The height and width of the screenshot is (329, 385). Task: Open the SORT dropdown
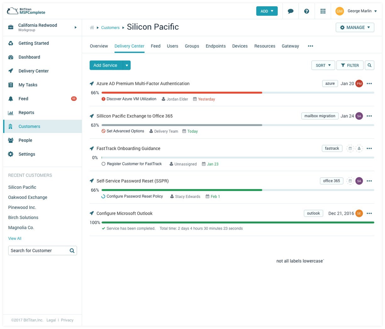[323, 65]
